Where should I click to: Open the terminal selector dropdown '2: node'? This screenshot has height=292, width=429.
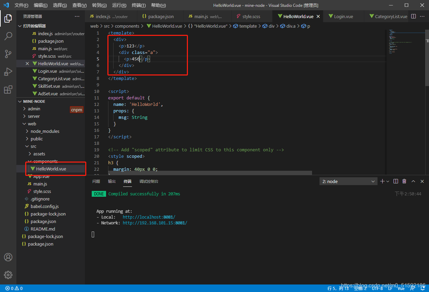(x=348, y=181)
